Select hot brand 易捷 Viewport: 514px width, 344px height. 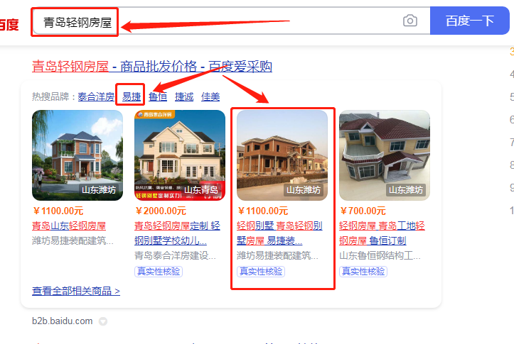tap(132, 96)
